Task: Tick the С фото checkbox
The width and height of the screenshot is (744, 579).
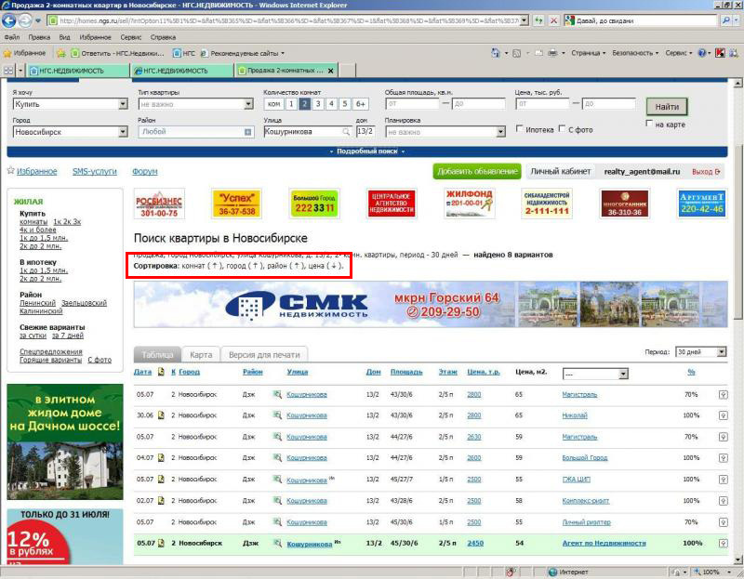Action: (562, 130)
